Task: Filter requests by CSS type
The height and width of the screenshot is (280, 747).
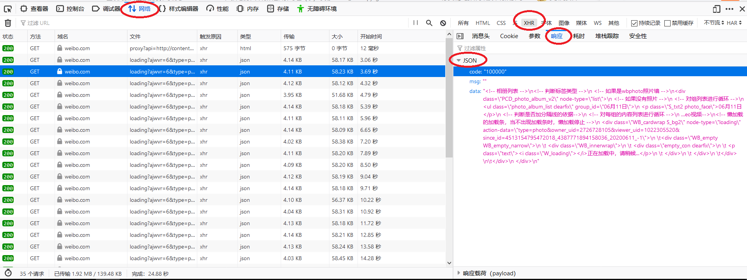Action: 501,23
